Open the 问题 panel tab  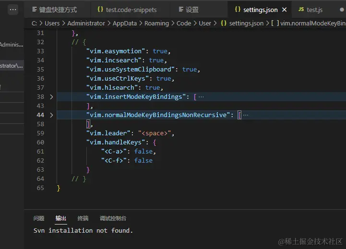(39, 218)
